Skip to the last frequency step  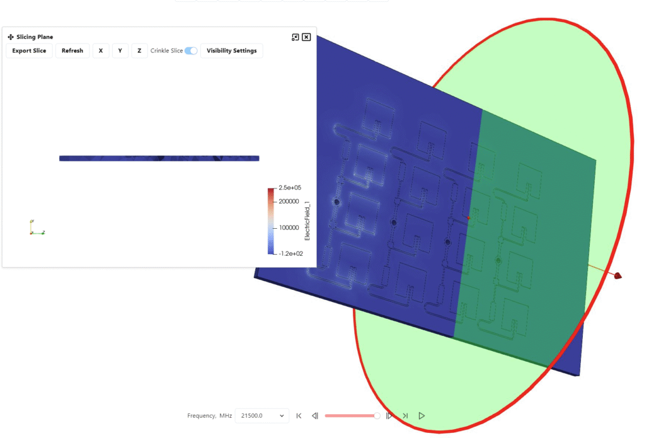[x=405, y=416]
